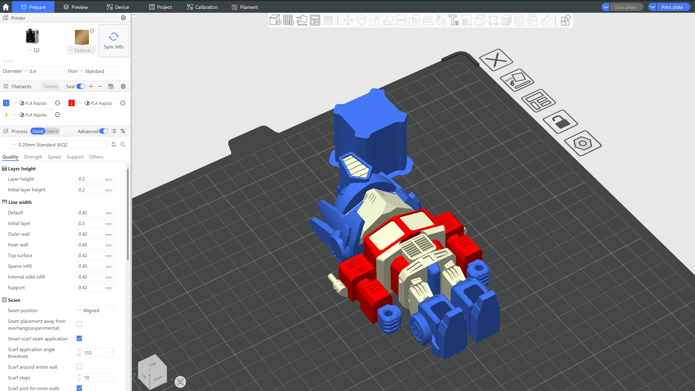Open the Calibration menu
This screenshot has height=391, width=695.
[x=202, y=7]
